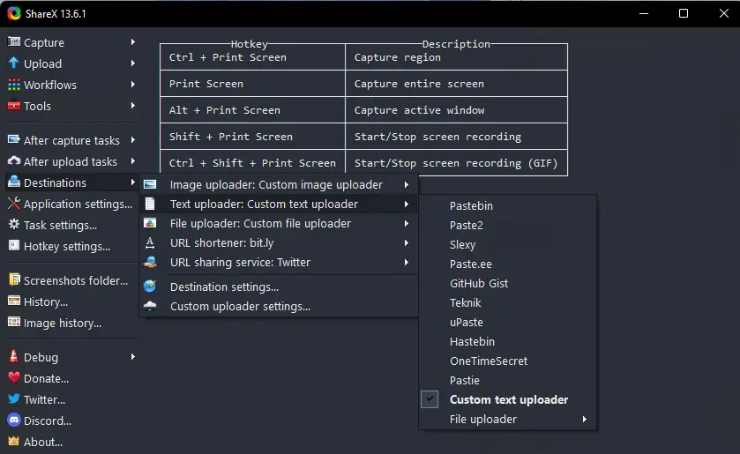This screenshot has height=454, width=740.
Task: Expand the Upload submenu arrow
Action: click(x=133, y=63)
